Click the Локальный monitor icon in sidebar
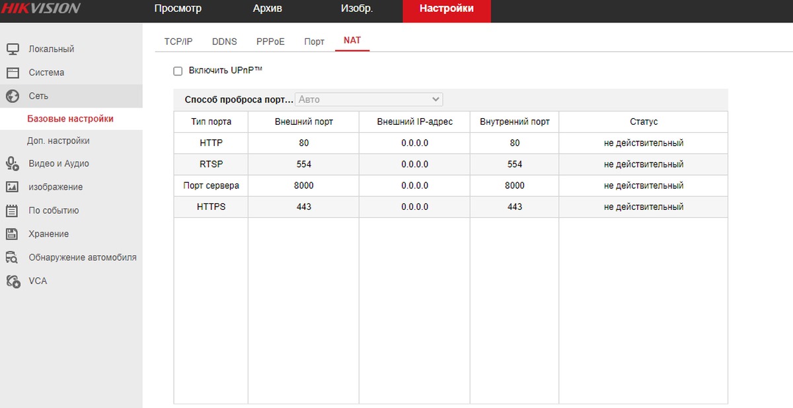Viewport: 793px width, 408px height. pyautogui.click(x=13, y=49)
